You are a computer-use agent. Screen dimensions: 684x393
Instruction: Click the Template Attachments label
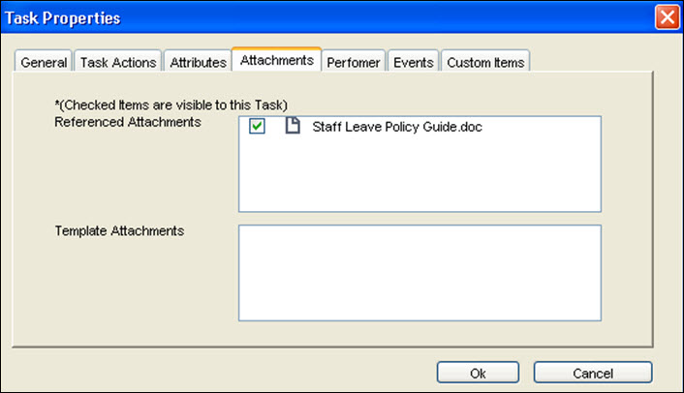click(x=119, y=231)
